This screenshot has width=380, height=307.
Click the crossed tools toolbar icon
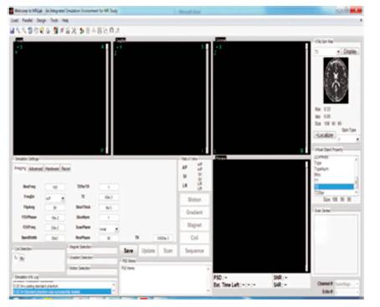pos(74,31)
